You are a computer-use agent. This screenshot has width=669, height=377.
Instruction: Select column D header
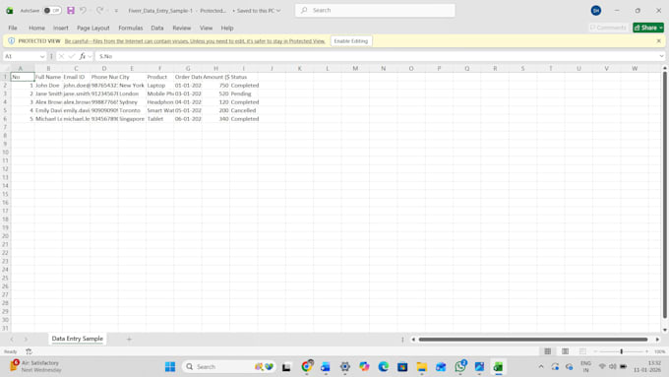104,68
